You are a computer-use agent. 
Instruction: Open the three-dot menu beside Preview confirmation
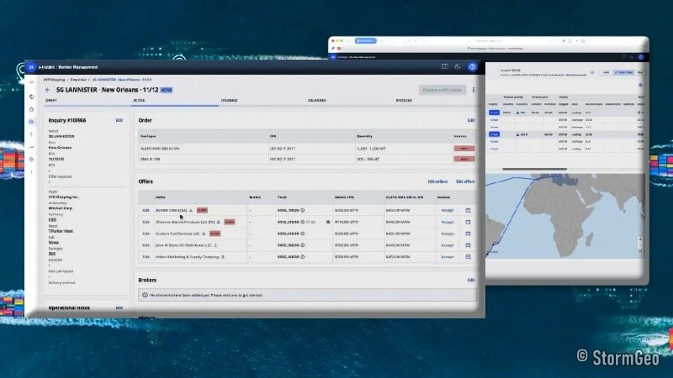pyautogui.click(x=474, y=90)
